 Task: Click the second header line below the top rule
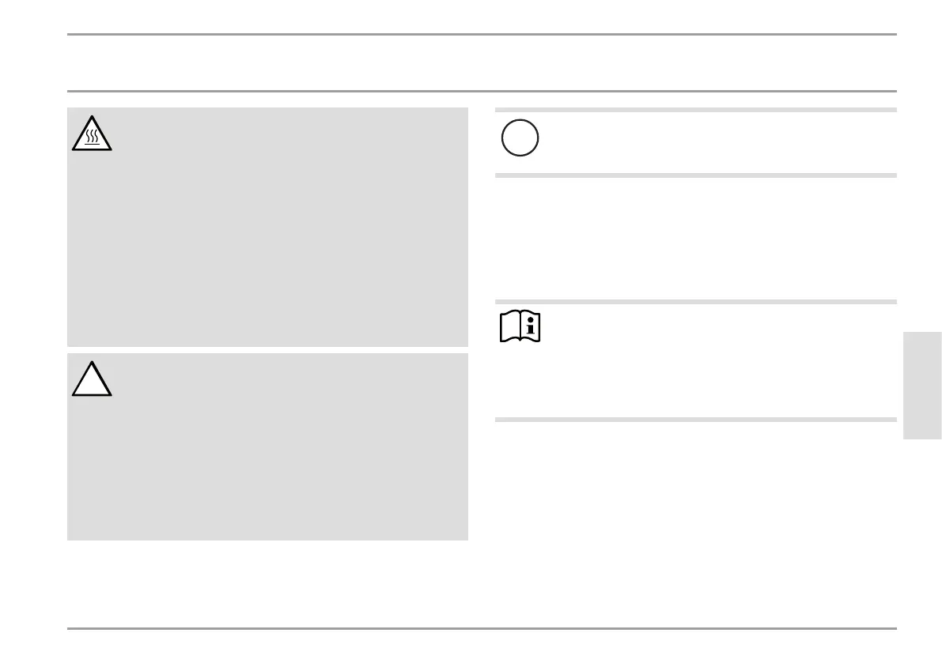pos(482,92)
